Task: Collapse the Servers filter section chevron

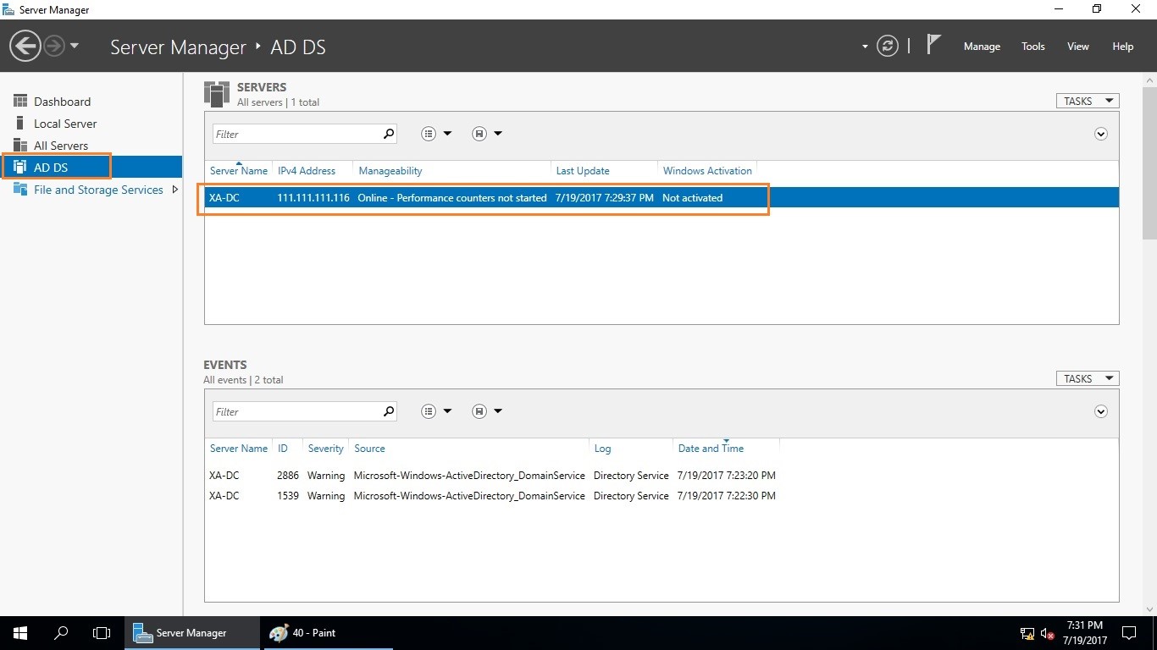Action: pos(1101,134)
